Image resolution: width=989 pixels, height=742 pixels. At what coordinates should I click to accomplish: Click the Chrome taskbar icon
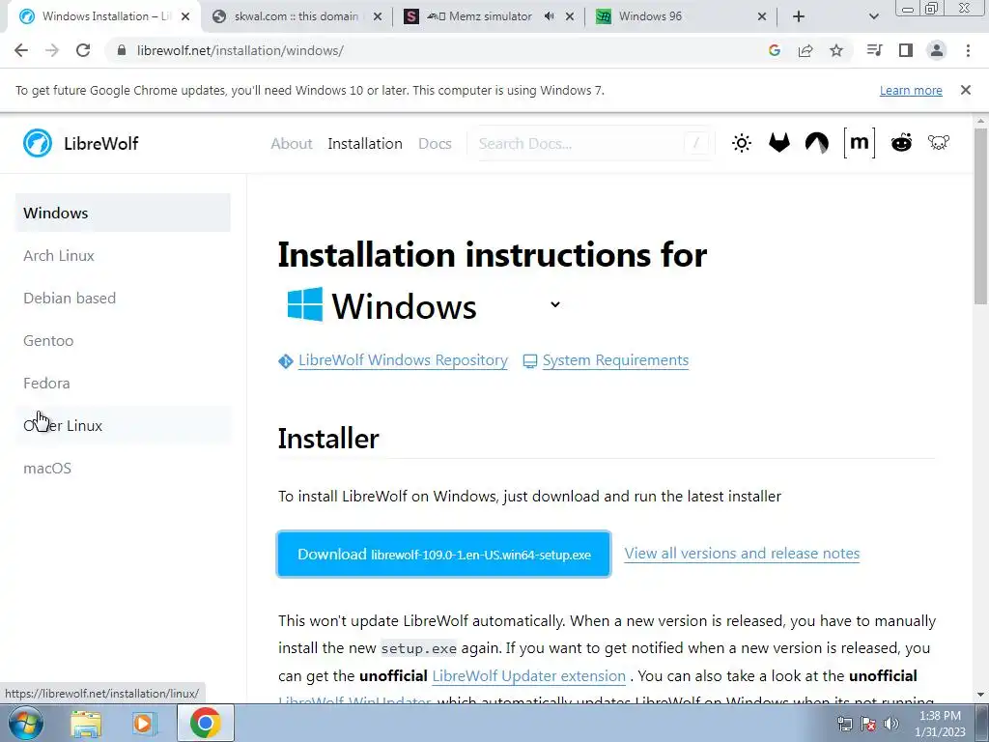click(205, 723)
